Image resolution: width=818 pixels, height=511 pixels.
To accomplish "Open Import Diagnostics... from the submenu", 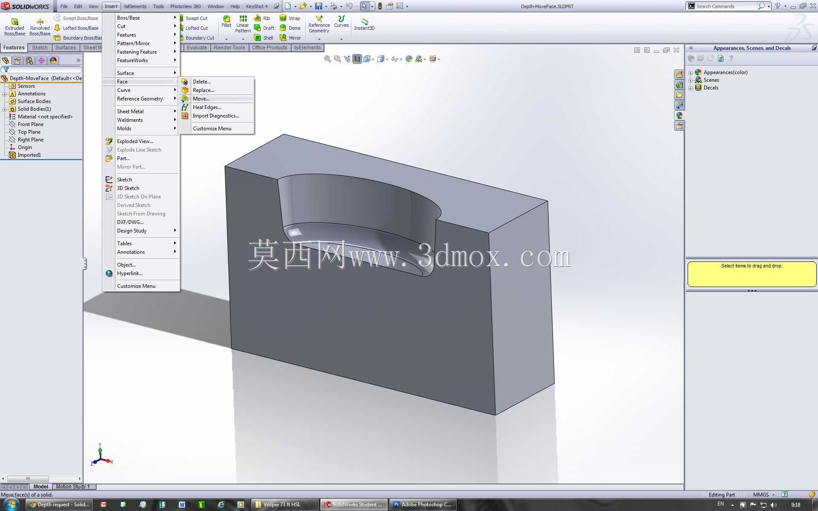I will pos(217,116).
